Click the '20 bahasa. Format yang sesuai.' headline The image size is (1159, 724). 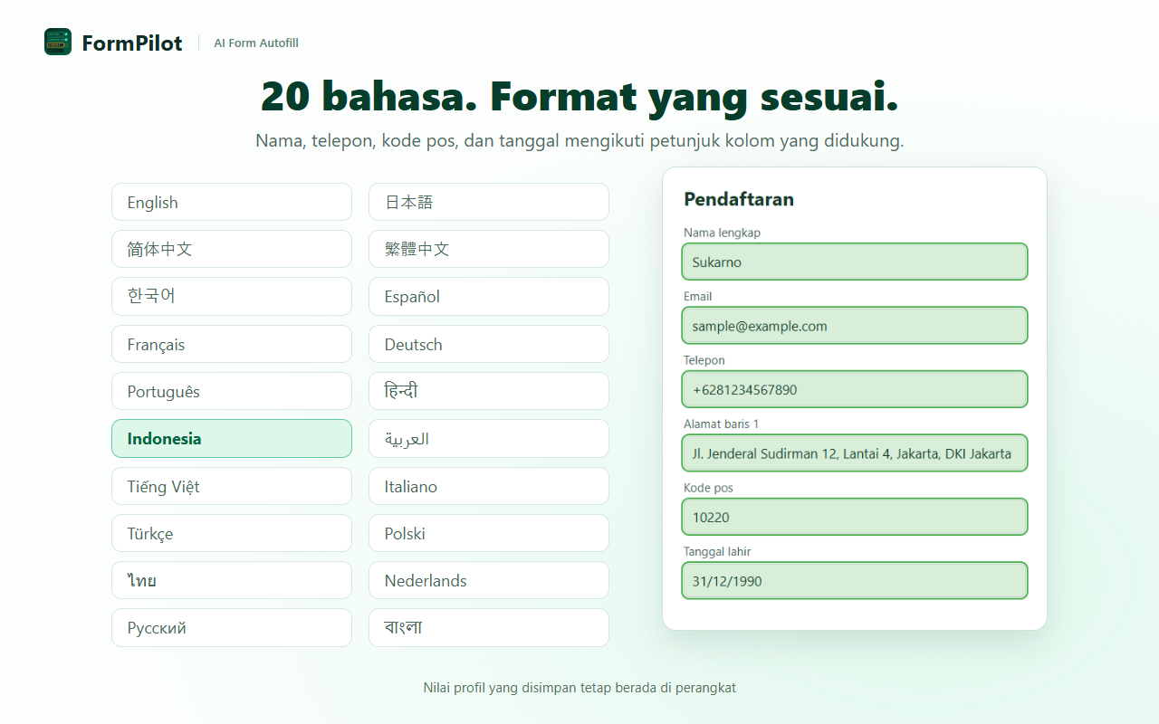coord(579,96)
